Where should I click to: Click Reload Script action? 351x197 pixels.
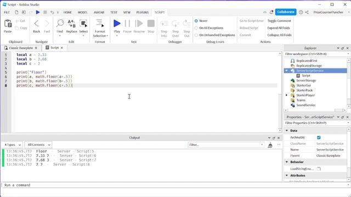[248, 28]
